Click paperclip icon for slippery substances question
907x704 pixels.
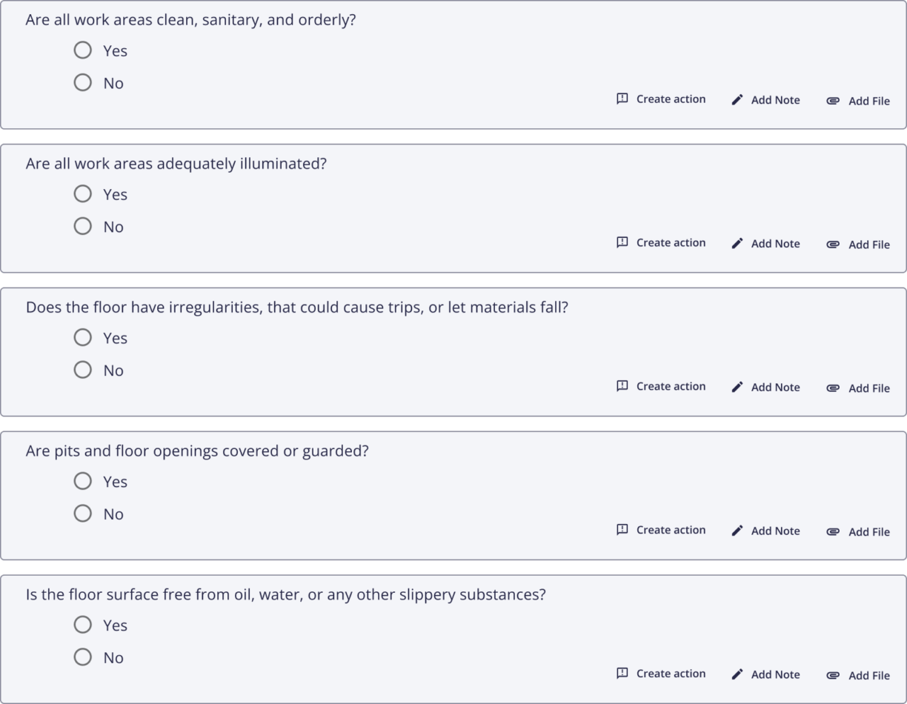point(833,676)
